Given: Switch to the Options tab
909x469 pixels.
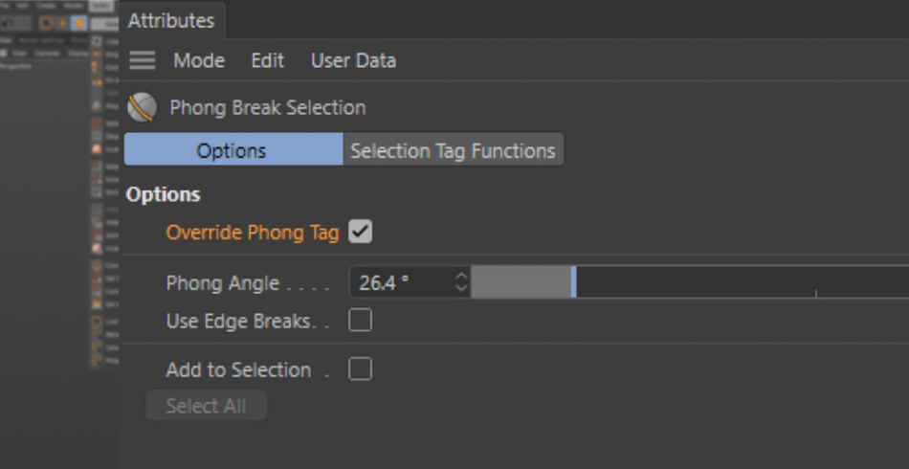Looking at the screenshot, I should point(233,150).
